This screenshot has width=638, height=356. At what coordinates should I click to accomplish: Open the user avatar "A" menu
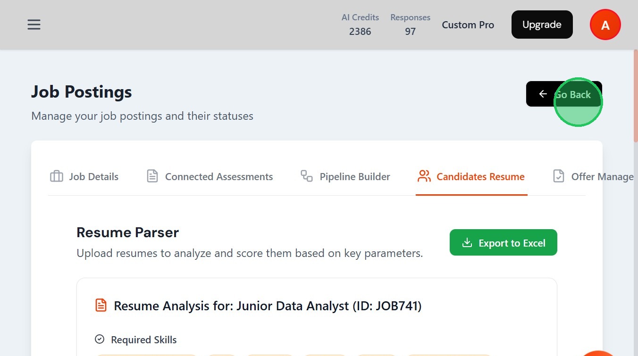click(x=605, y=25)
